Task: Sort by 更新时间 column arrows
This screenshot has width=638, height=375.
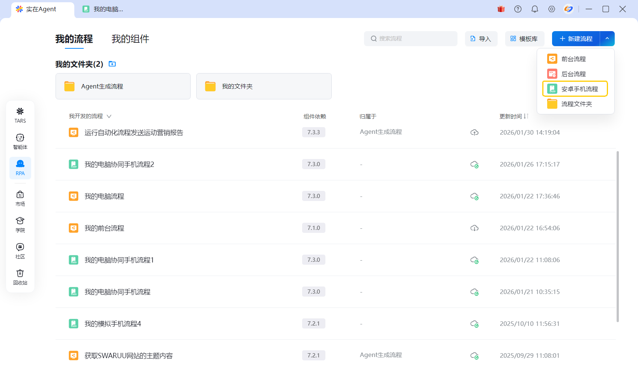Action: 526,116
